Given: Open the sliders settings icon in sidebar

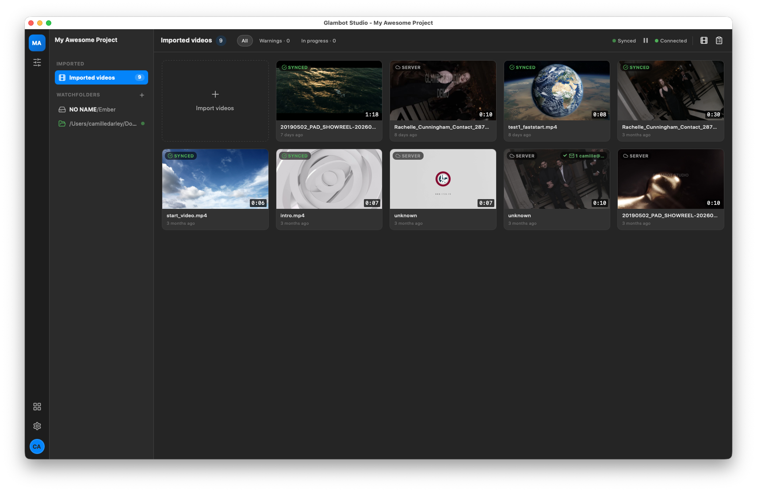Looking at the screenshot, I should point(37,62).
